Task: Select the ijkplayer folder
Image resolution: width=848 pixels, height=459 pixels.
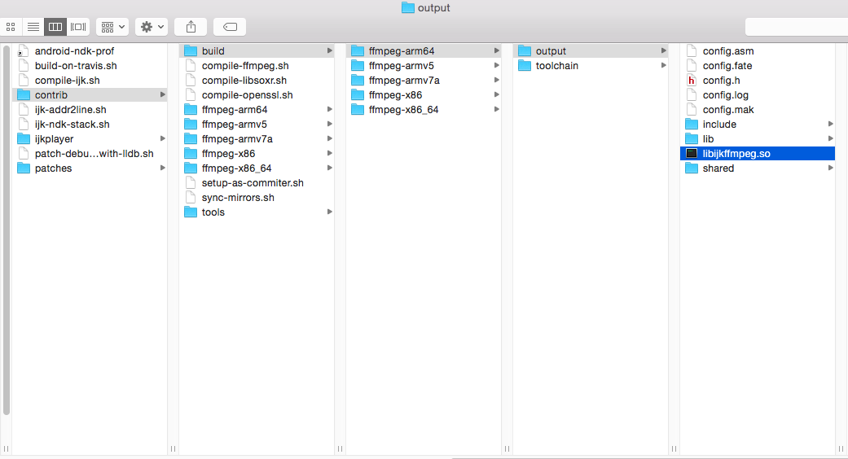Action: click(90, 139)
